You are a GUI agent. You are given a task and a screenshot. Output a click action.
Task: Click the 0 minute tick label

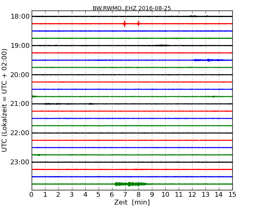(32, 194)
